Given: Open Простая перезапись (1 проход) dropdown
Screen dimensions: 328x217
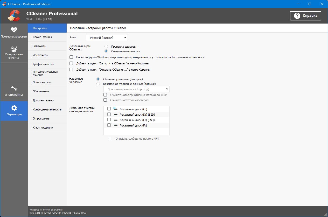Looking at the screenshot, I should 136,89.
